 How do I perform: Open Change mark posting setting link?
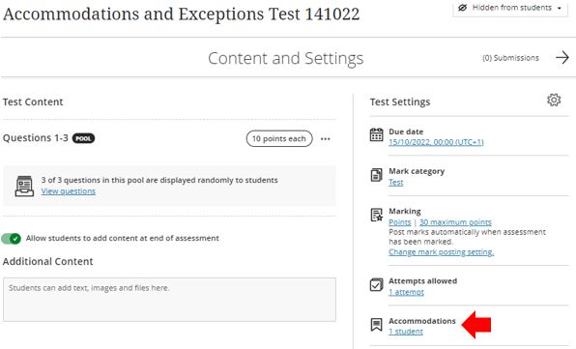point(442,252)
